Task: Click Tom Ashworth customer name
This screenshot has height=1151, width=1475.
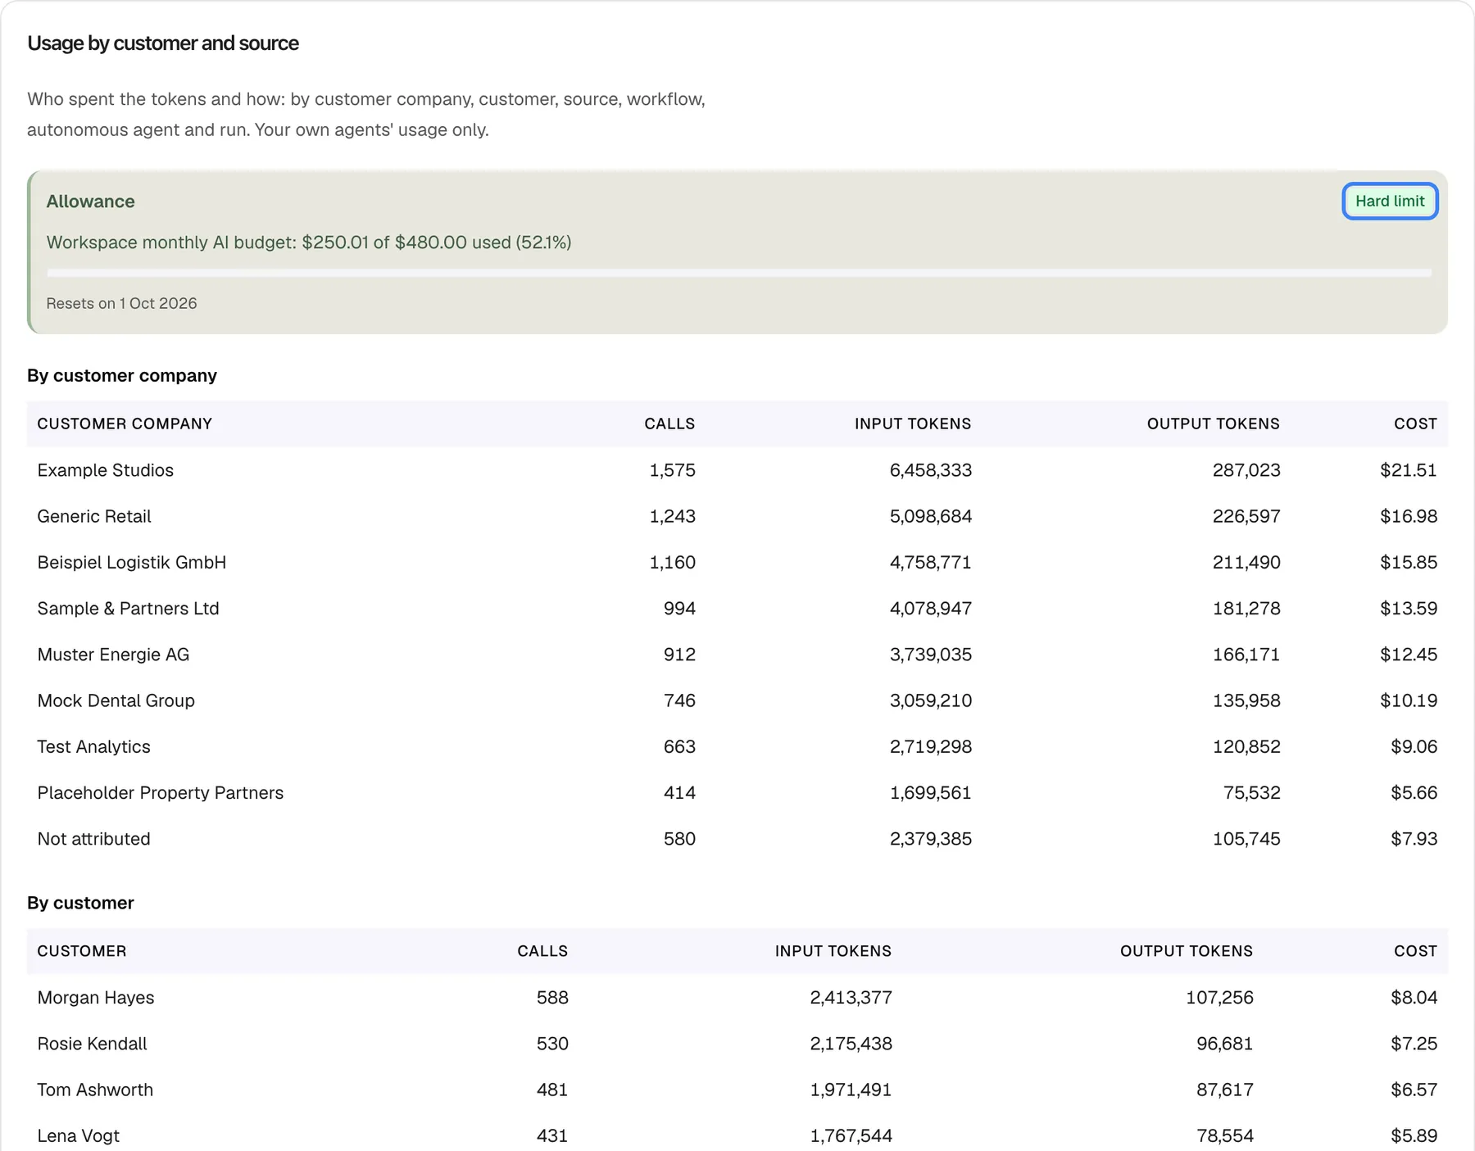Action: (95, 1090)
